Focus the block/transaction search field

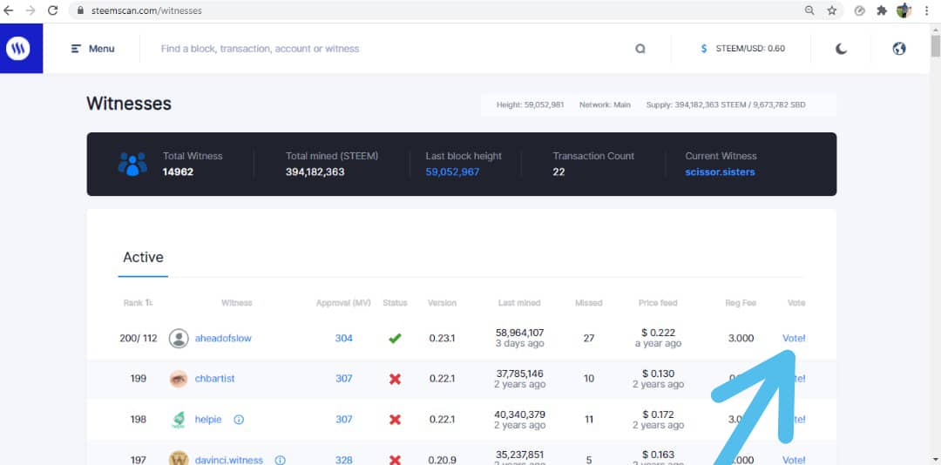390,49
